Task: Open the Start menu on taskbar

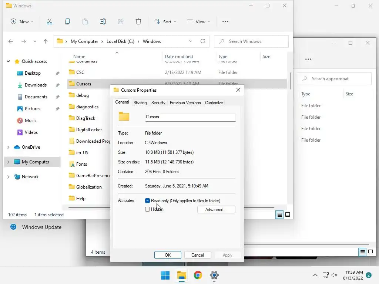Action: (x=165, y=275)
